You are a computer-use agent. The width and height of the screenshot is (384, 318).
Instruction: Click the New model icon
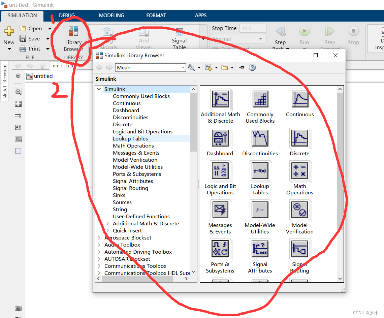(x=9, y=31)
